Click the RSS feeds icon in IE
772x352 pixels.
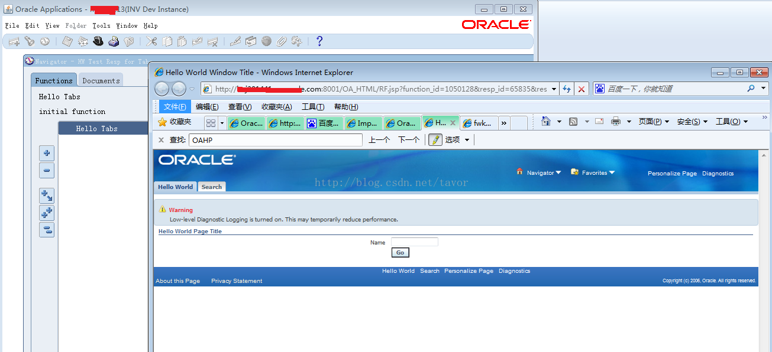pos(573,122)
